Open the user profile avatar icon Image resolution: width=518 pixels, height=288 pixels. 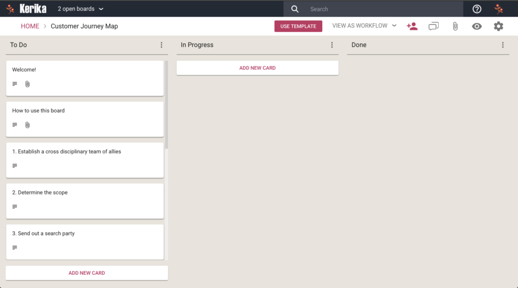(498, 9)
